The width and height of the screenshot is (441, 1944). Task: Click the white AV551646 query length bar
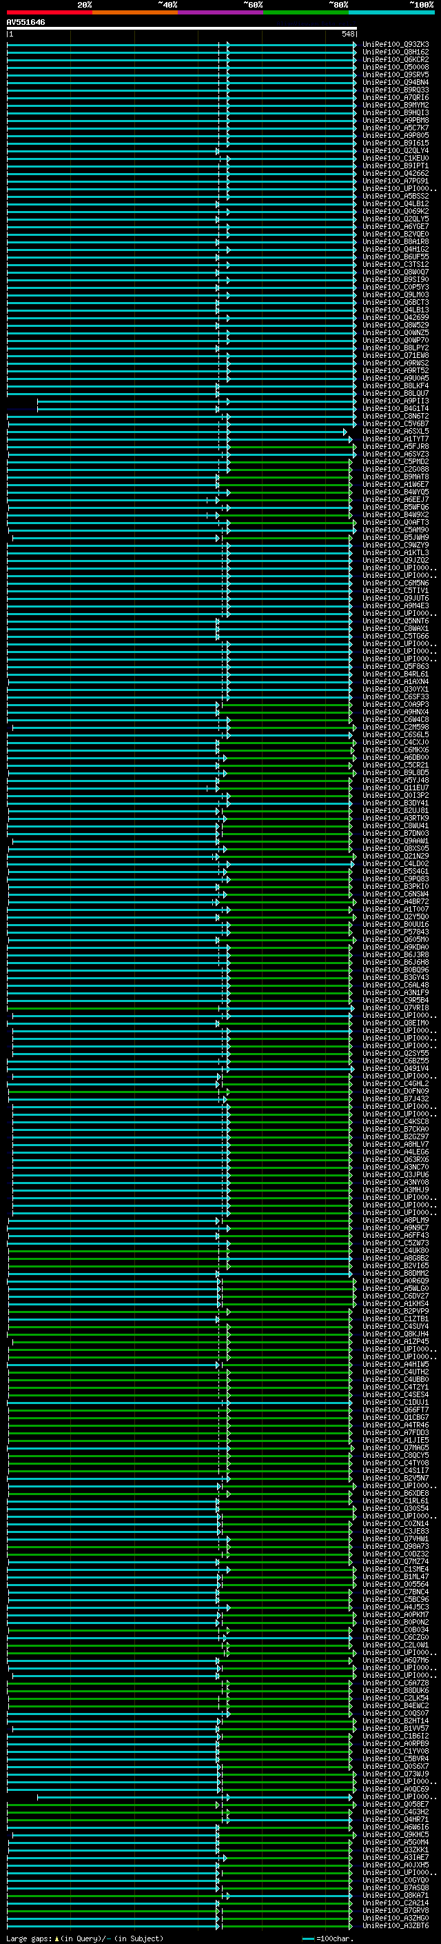coord(182,28)
